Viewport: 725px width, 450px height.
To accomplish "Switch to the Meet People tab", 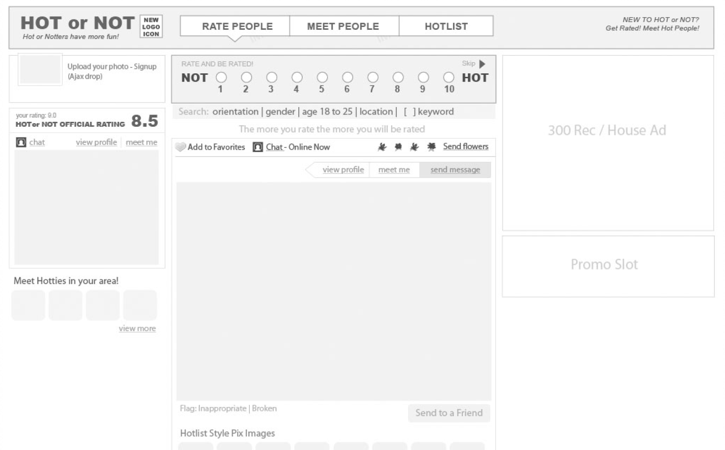I will pyautogui.click(x=343, y=26).
